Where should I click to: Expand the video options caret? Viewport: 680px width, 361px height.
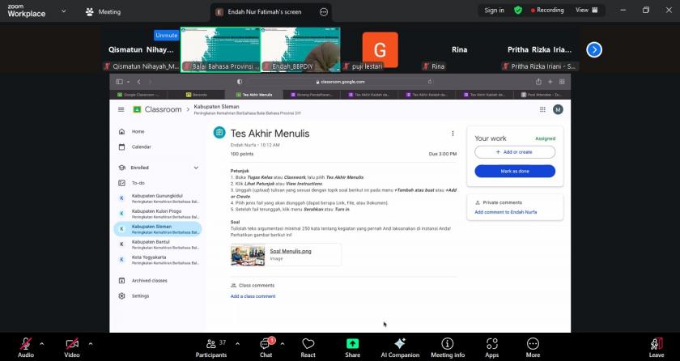coord(90,343)
